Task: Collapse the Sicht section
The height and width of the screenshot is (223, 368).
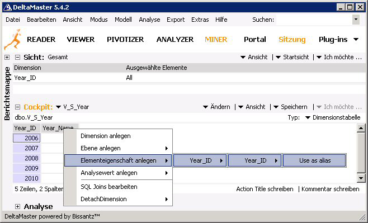Action: 17,57
